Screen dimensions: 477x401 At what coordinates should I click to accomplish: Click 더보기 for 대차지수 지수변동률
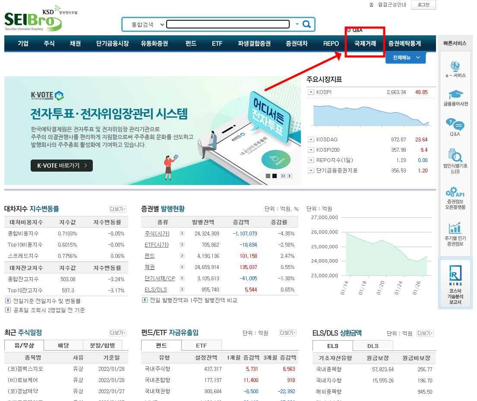click(x=118, y=209)
